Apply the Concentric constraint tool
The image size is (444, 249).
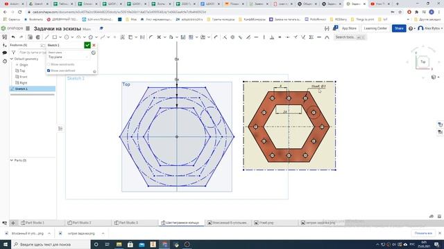tap(232, 37)
